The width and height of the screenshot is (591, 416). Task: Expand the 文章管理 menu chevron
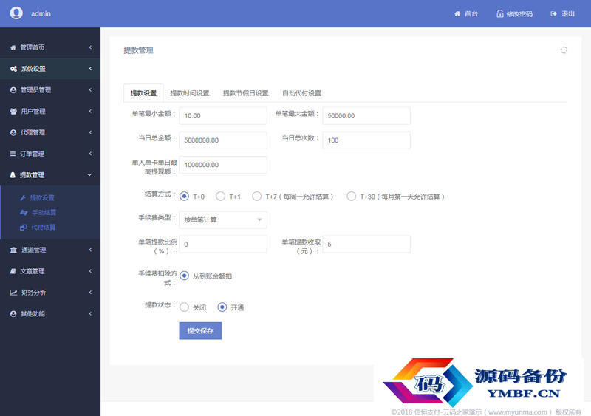90,271
